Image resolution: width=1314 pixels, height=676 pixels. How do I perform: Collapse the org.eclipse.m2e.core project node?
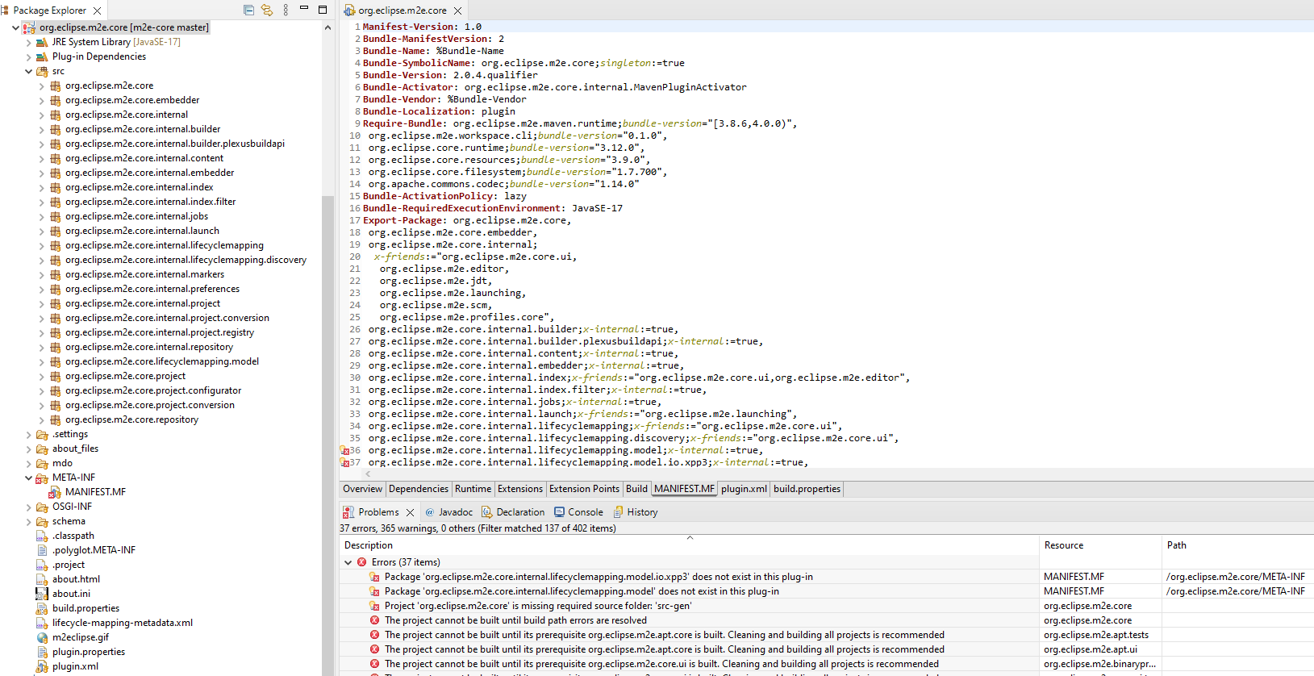point(15,27)
